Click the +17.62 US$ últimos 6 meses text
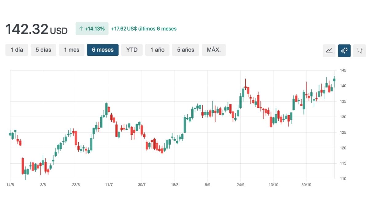This screenshot has width=369, height=208. point(145,28)
